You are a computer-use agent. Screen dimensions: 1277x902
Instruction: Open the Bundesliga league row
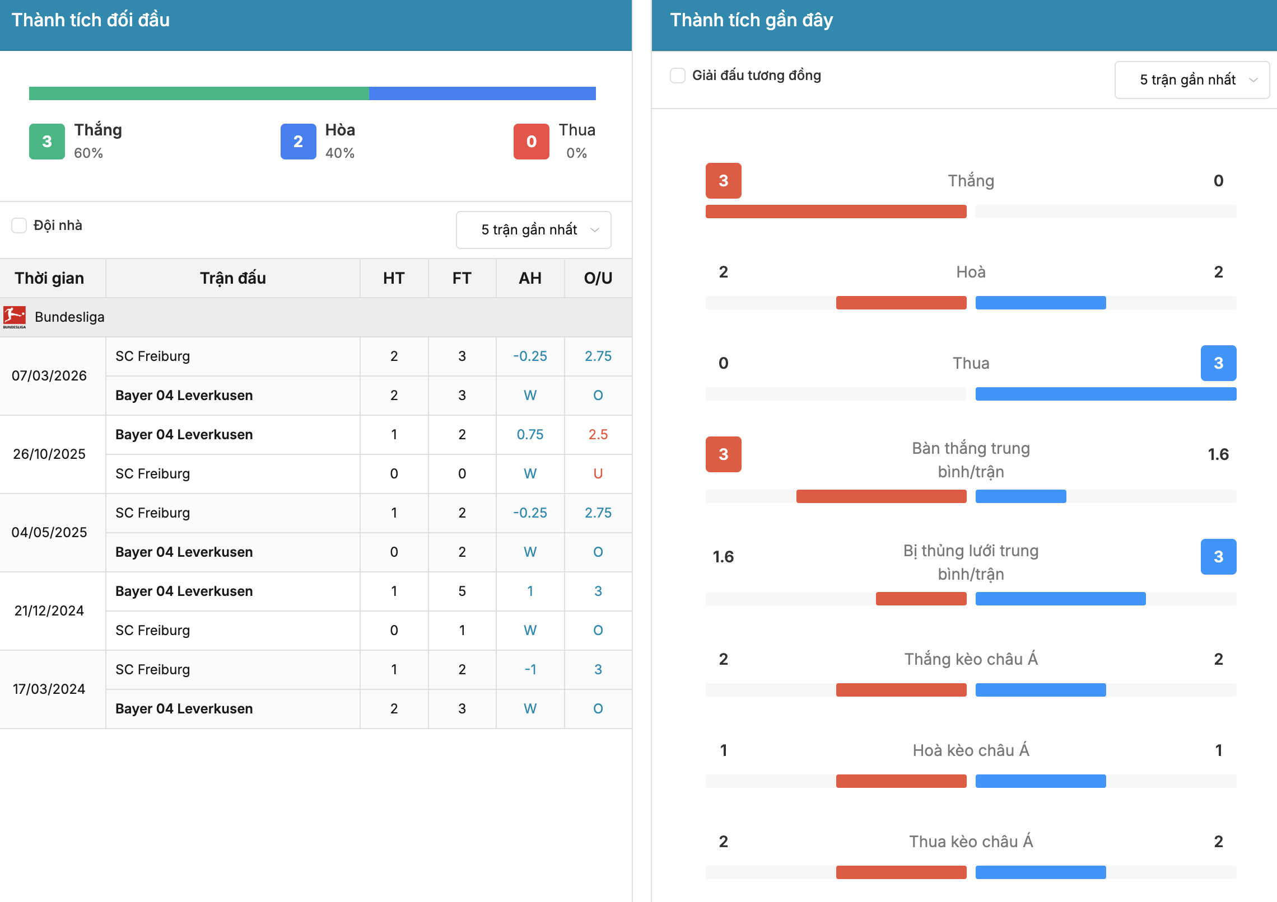click(316, 317)
